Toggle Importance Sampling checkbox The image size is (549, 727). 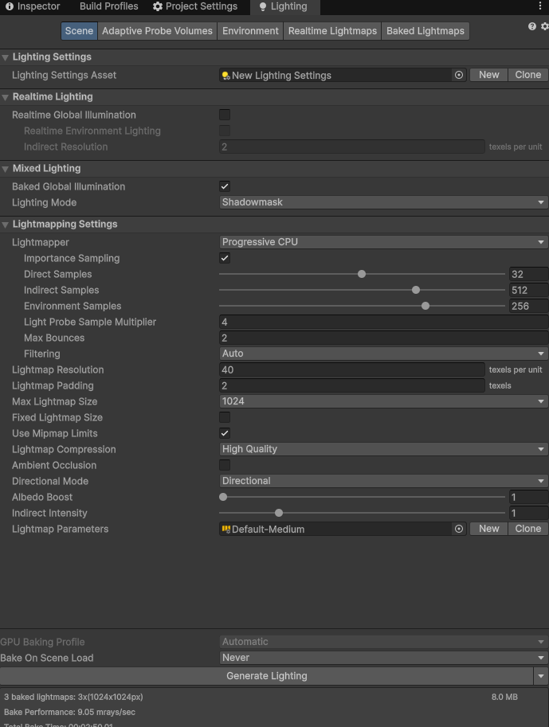click(225, 258)
